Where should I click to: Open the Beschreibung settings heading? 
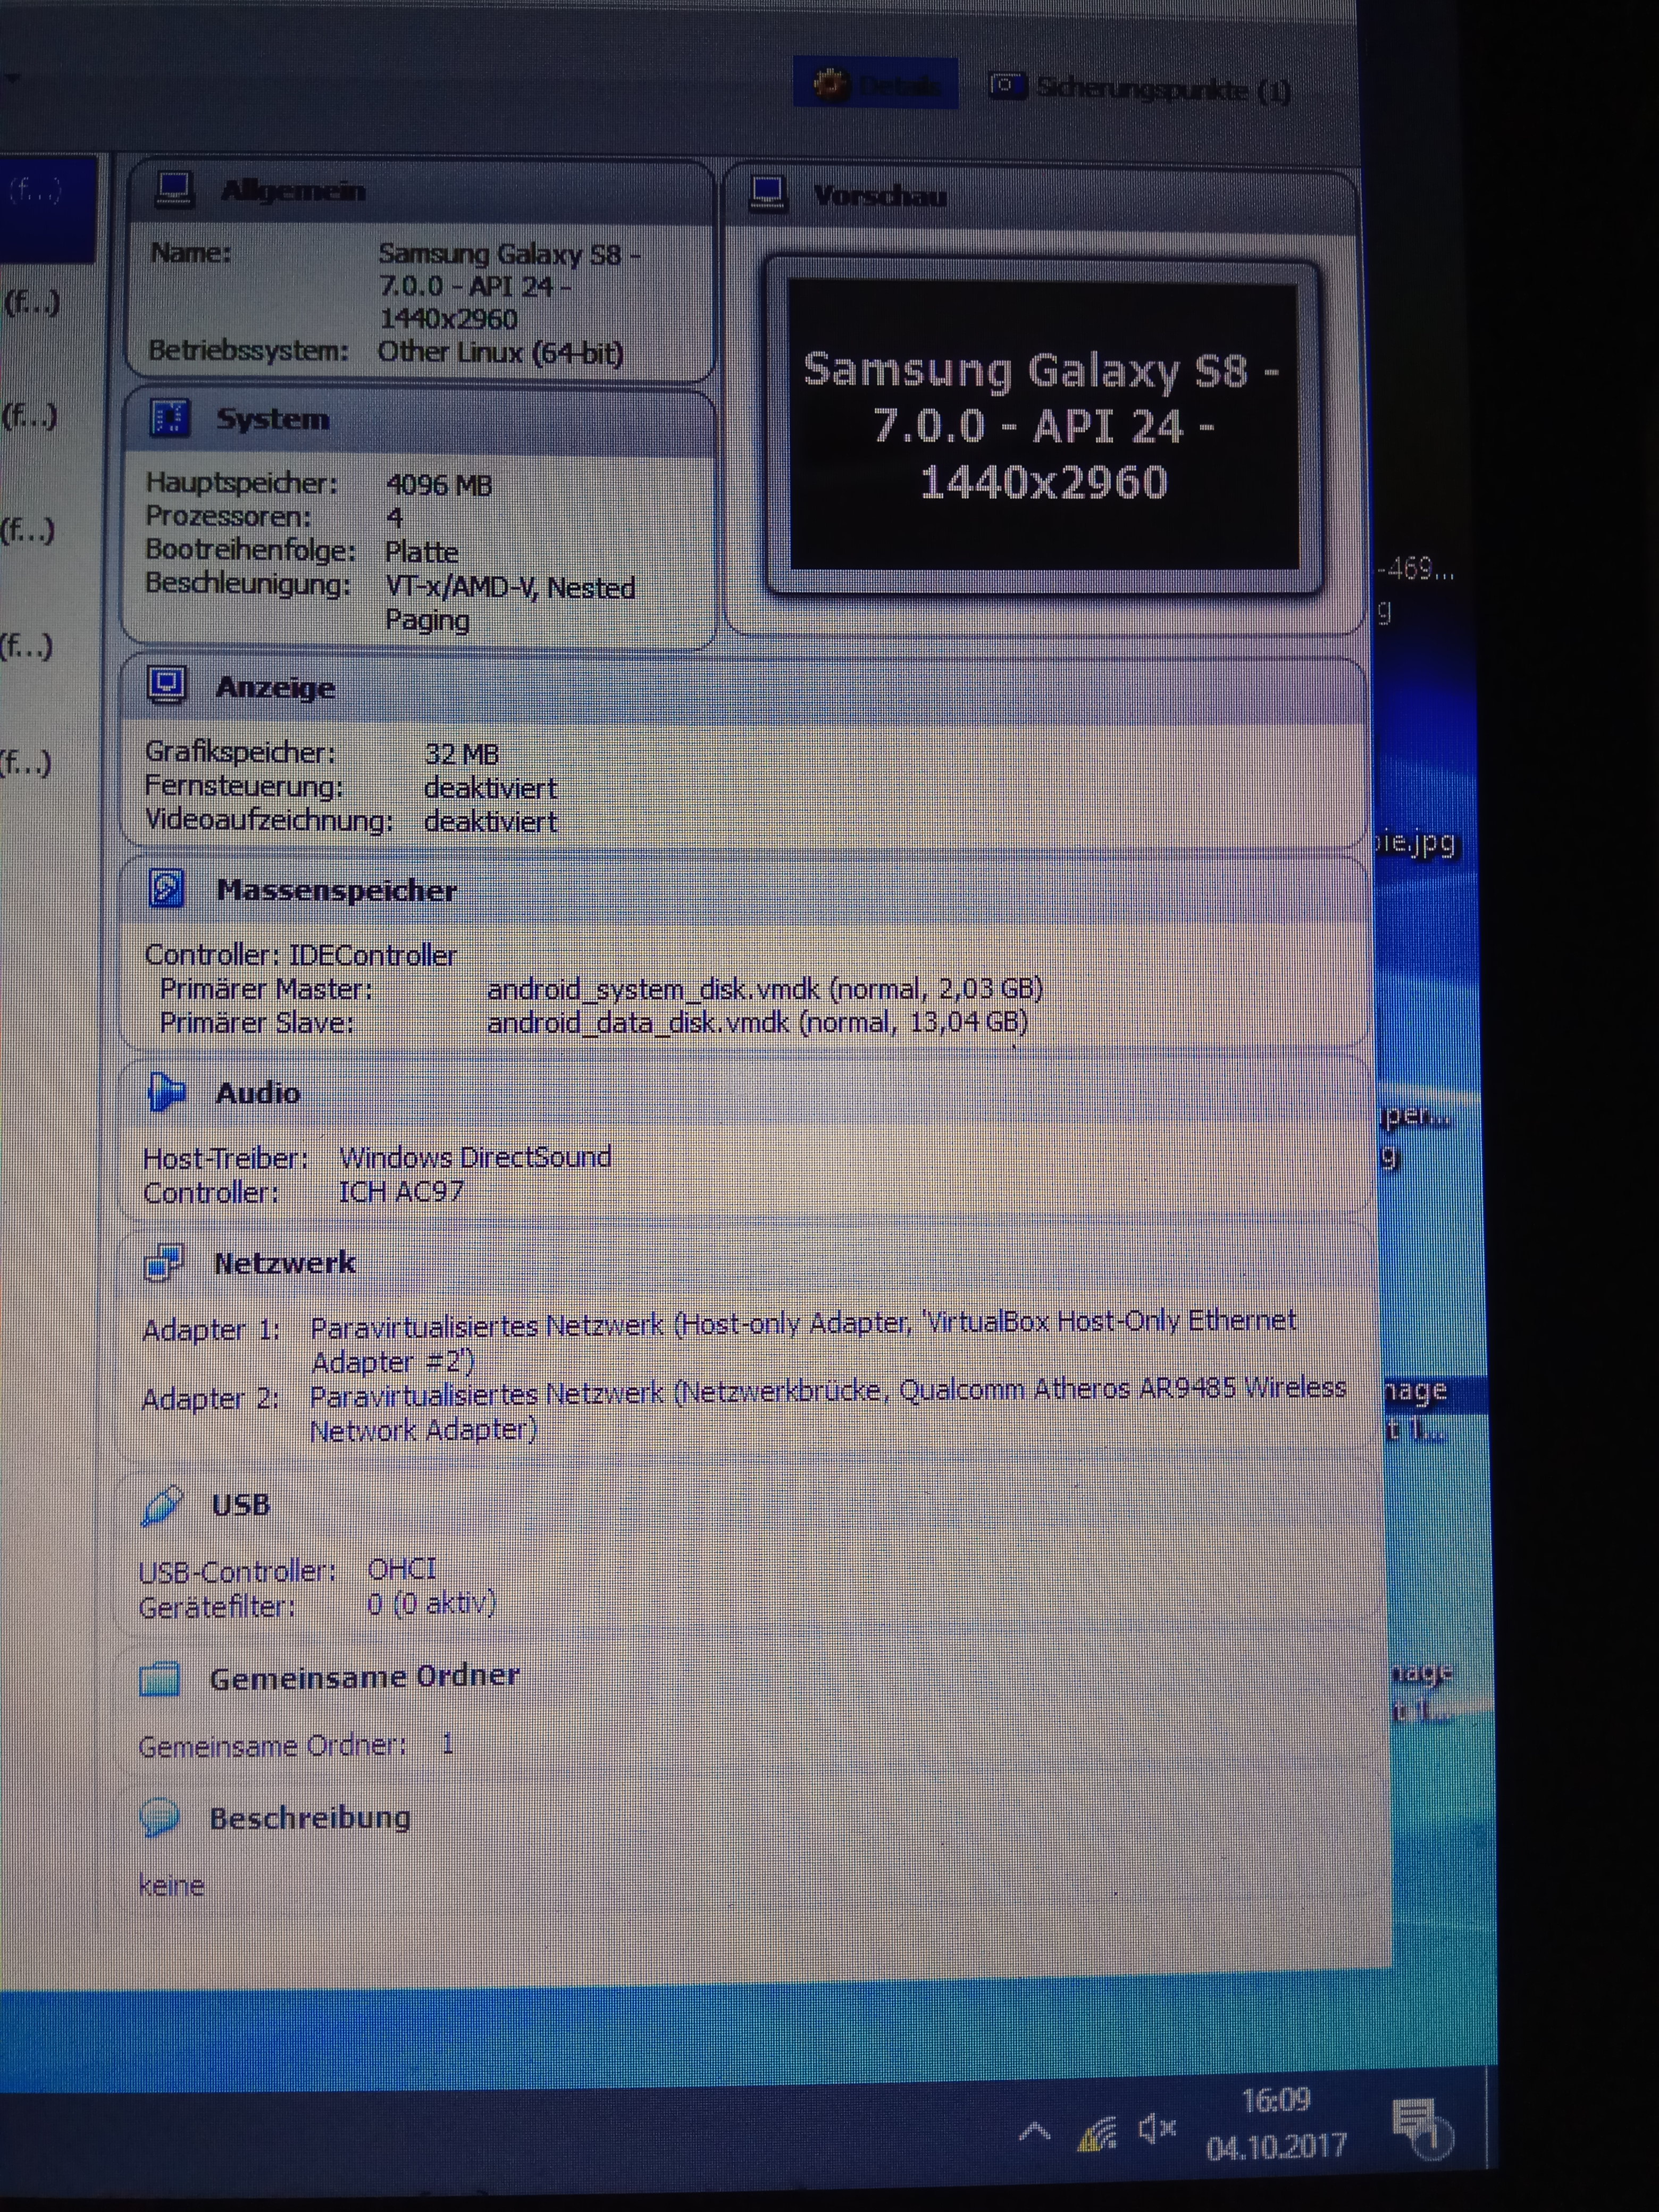310,1817
